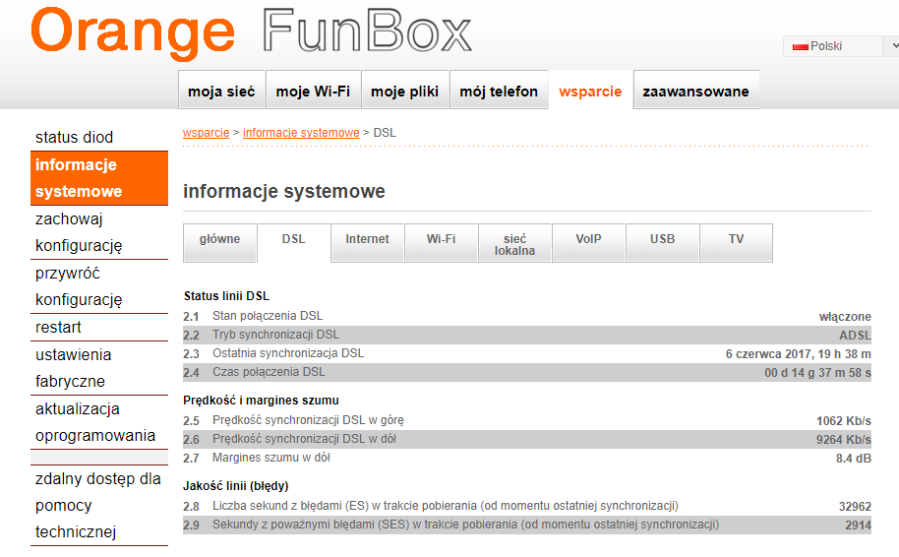Click the '9264 Kb/s' download speed value

click(844, 440)
